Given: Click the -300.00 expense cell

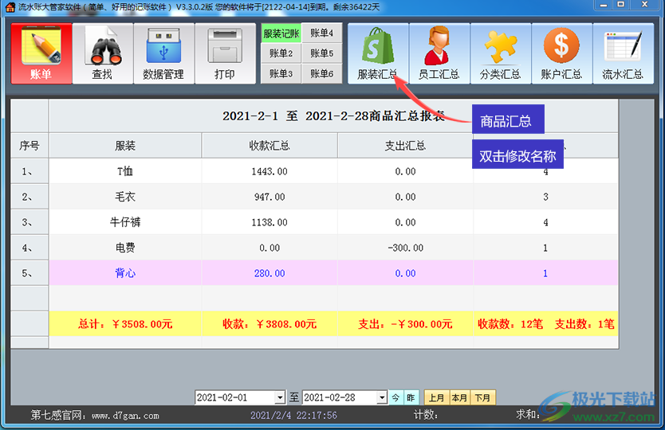Looking at the screenshot, I should pyautogui.click(x=405, y=248).
